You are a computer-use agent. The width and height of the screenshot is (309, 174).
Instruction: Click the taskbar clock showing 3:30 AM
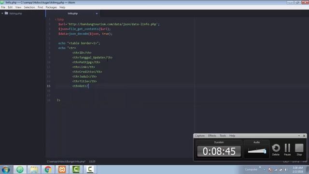click(297, 170)
